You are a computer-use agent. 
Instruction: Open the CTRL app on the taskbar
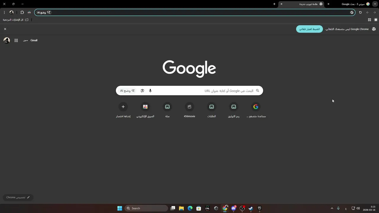tap(208, 208)
